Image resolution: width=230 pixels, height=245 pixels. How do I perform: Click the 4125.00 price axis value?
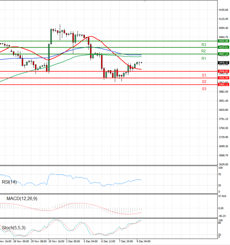point(223,19)
